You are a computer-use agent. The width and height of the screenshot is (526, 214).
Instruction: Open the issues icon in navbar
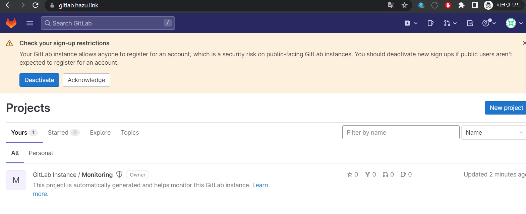click(x=431, y=23)
